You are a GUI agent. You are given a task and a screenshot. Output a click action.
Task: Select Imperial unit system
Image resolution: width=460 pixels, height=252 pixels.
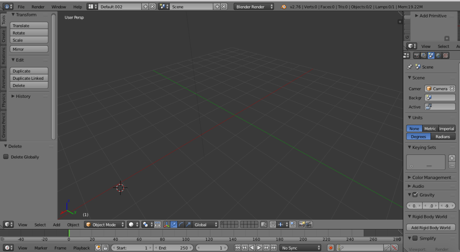click(447, 129)
